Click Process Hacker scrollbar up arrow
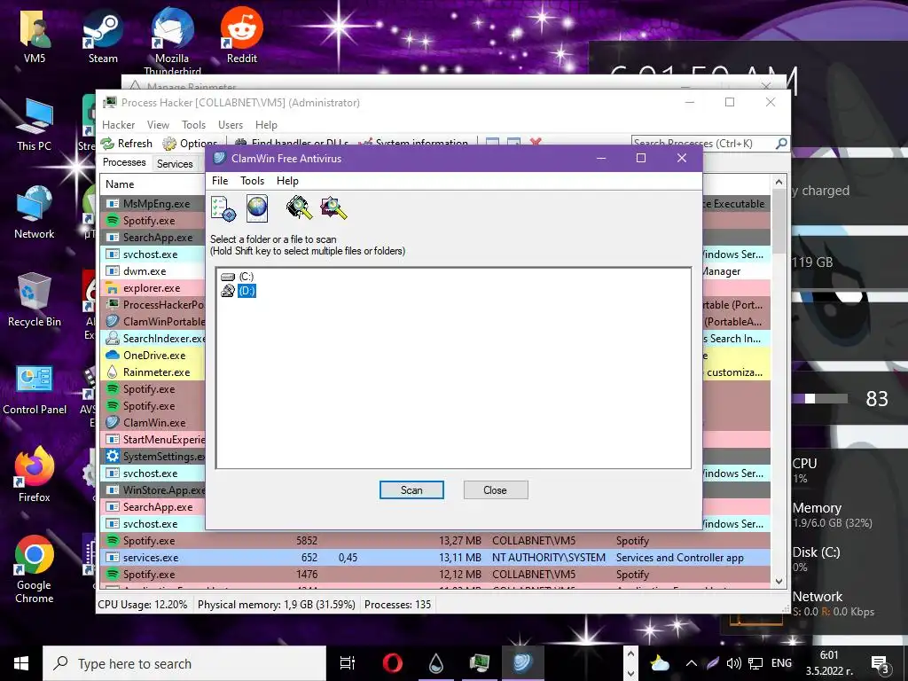This screenshot has height=681, width=908. point(779,182)
